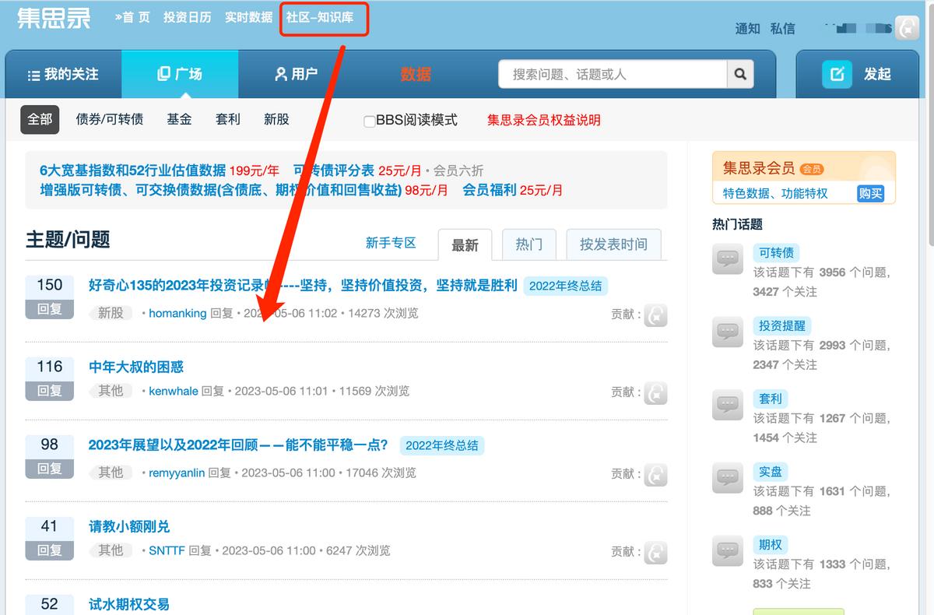This screenshot has height=615, width=934.
Task: Open the 实时数据 menu item
Action: point(248,16)
